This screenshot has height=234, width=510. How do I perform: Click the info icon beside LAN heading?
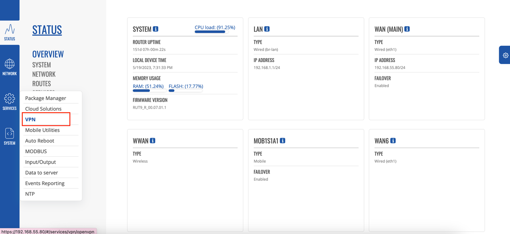(x=267, y=29)
